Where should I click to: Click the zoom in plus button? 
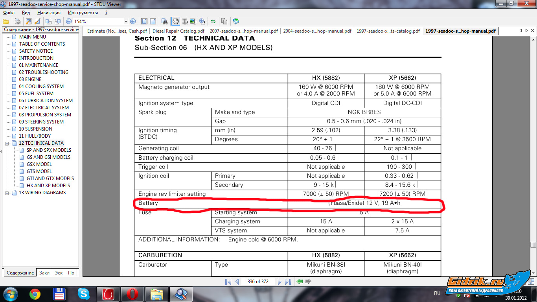133,21
